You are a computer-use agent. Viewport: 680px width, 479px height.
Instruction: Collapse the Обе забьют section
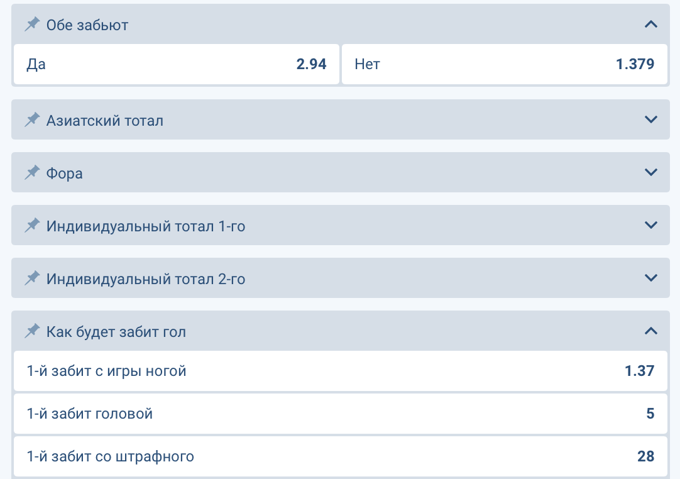pos(651,25)
